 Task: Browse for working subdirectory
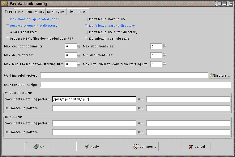220,75
